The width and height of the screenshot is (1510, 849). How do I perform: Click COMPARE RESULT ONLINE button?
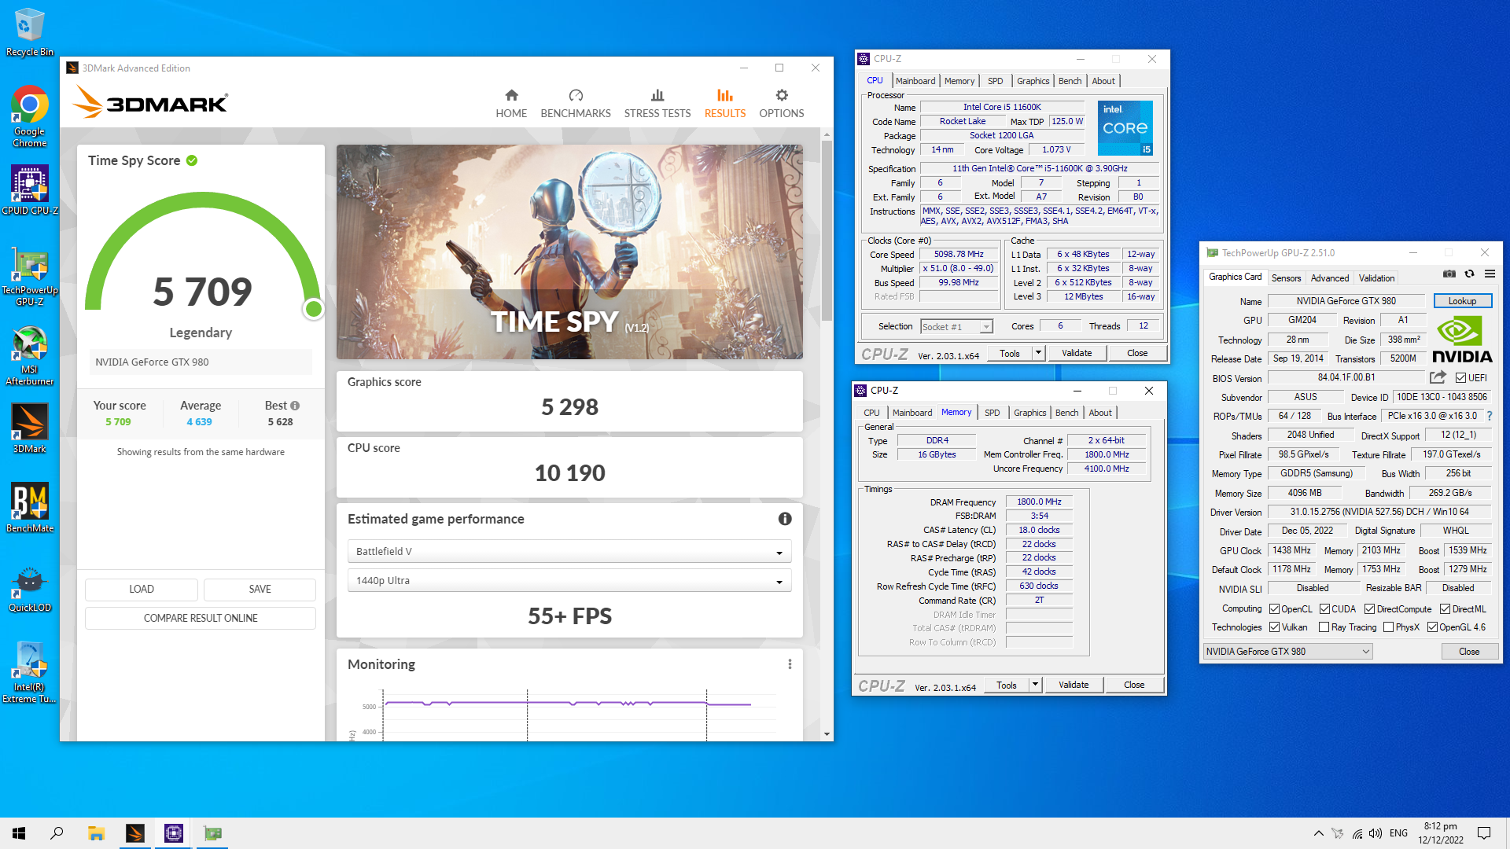(x=201, y=619)
